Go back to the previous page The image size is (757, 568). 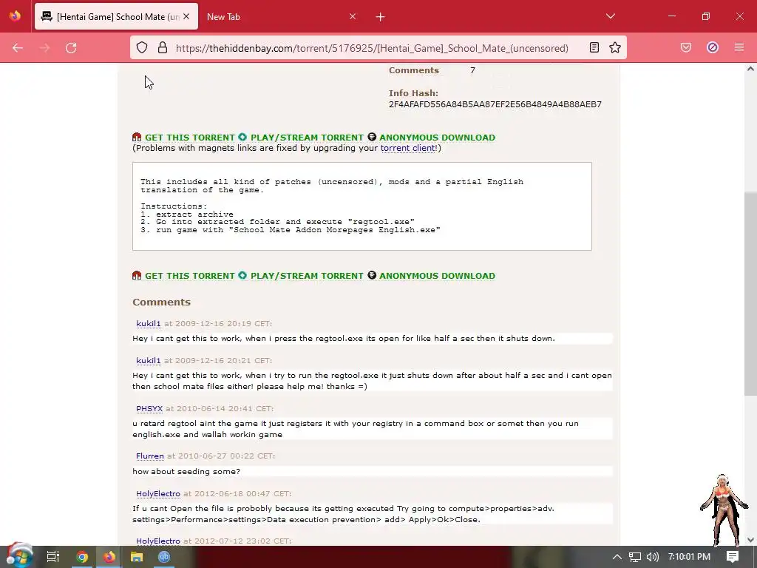(18, 48)
